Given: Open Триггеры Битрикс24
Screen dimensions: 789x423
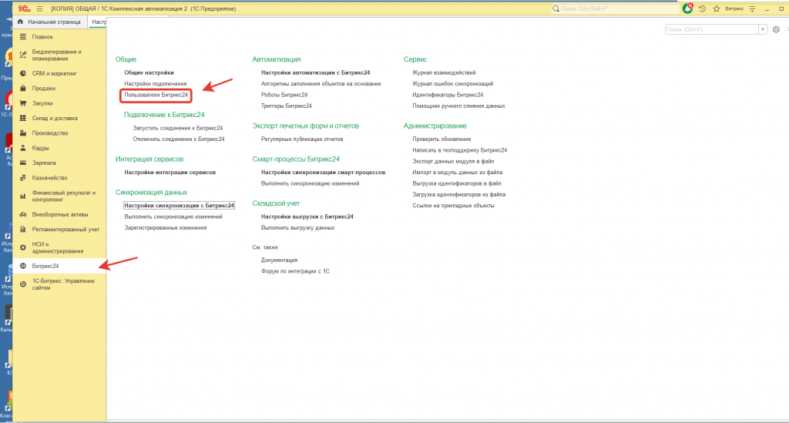Looking at the screenshot, I should click(x=287, y=106).
